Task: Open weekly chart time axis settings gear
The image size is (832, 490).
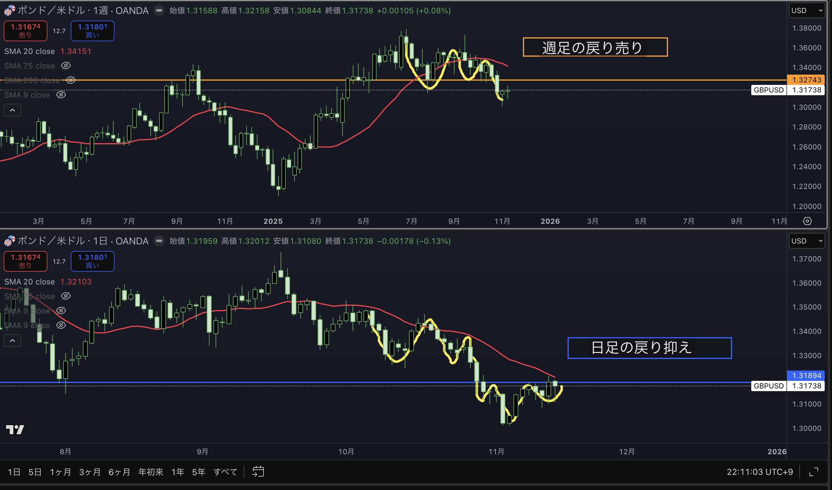Action: coord(807,221)
